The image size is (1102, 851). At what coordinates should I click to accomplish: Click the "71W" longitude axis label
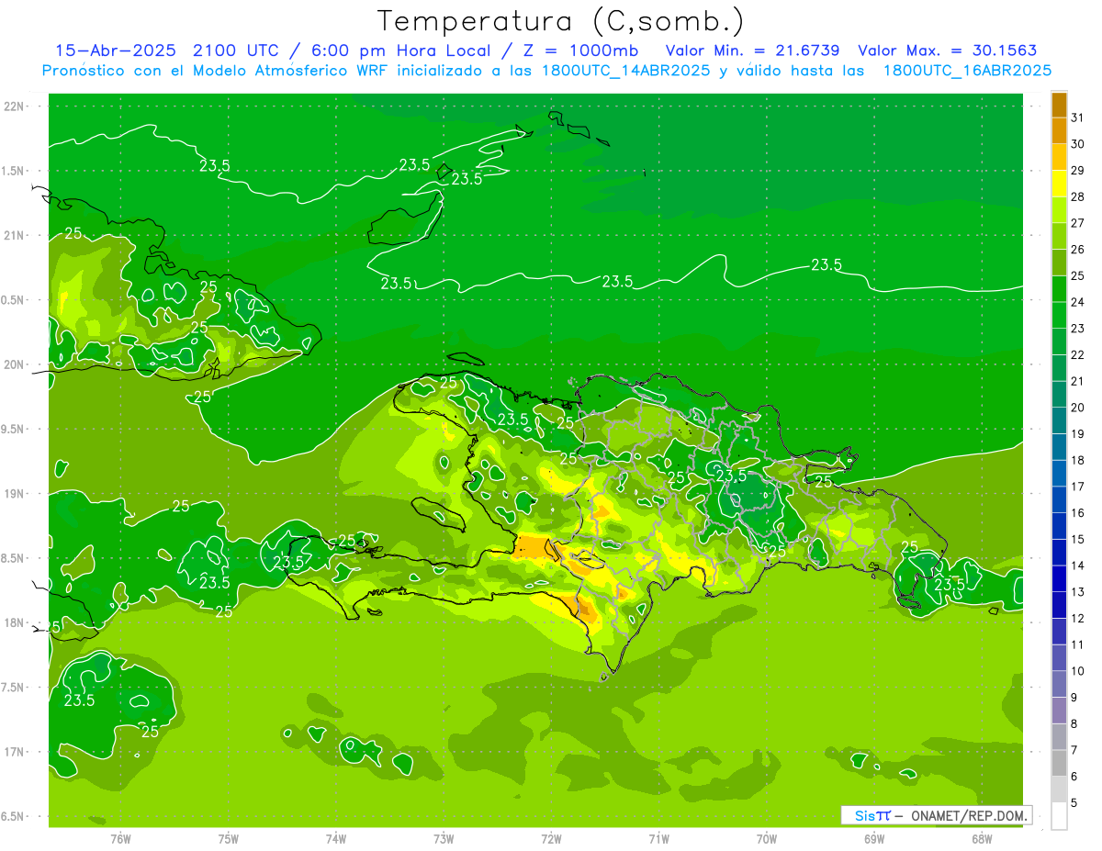pos(658,839)
